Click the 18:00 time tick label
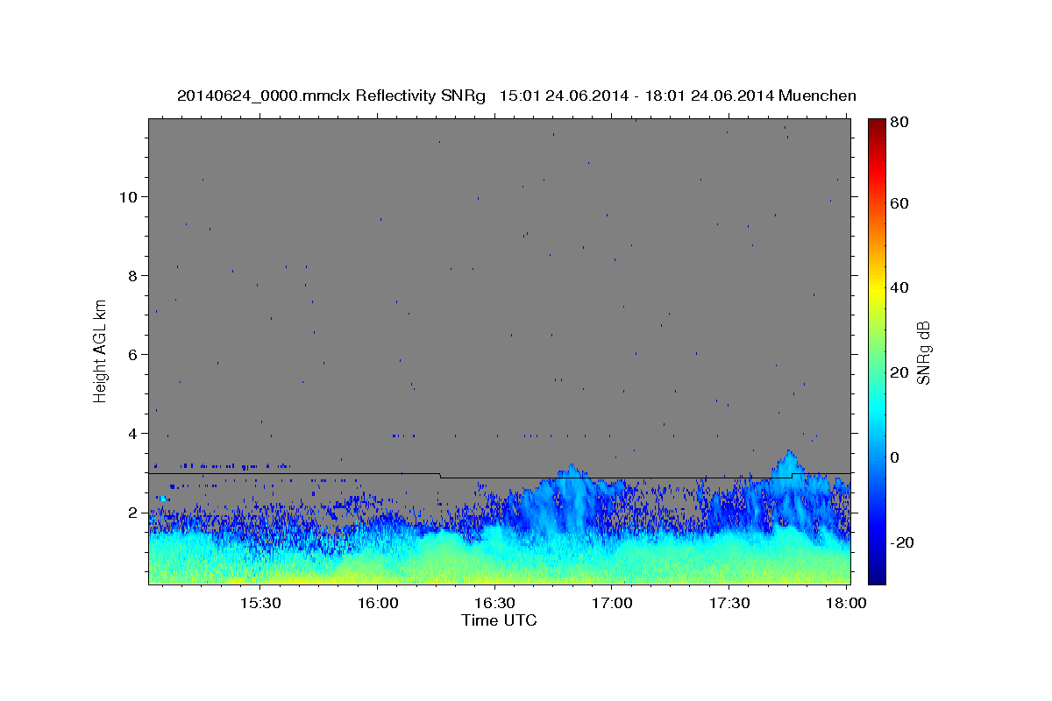The height and width of the screenshot is (701, 1052). tap(846, 603)
